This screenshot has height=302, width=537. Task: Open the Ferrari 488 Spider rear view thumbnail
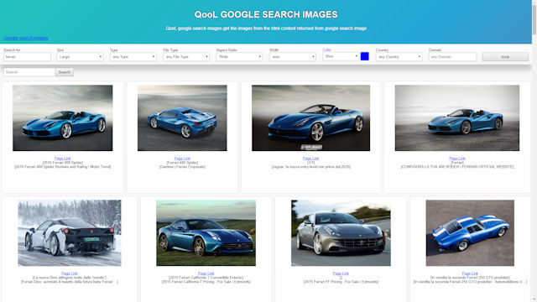(182, 117)
